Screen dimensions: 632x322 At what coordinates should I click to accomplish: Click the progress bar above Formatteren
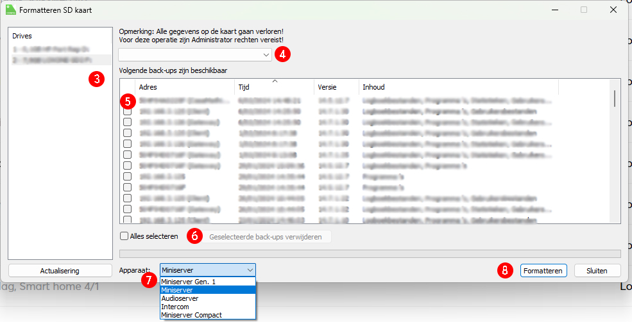370,254
